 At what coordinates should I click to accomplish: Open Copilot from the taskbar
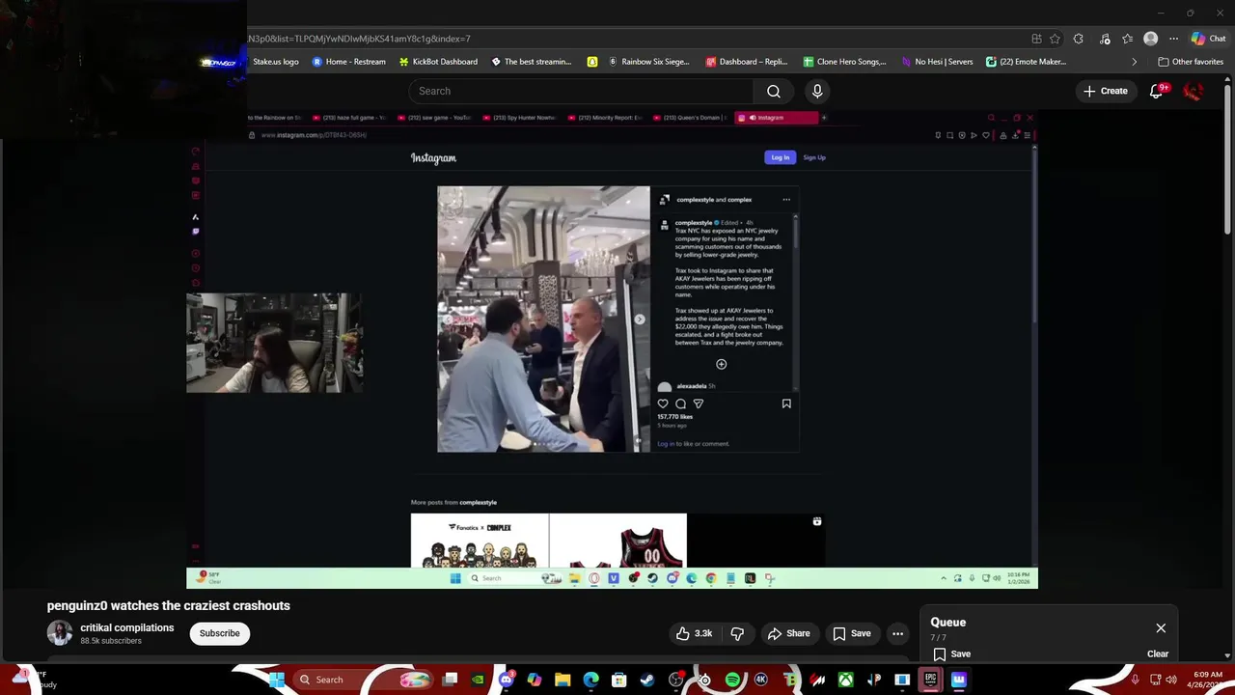pos(535,680)
